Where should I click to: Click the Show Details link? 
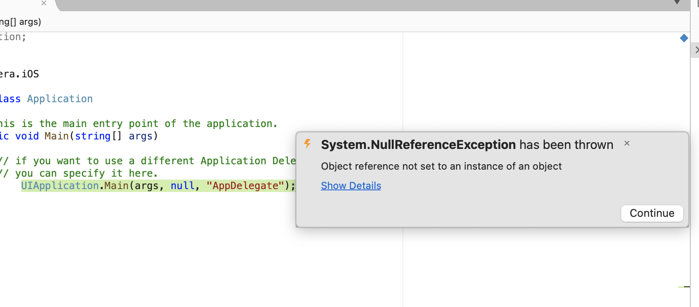click(351, 186)
